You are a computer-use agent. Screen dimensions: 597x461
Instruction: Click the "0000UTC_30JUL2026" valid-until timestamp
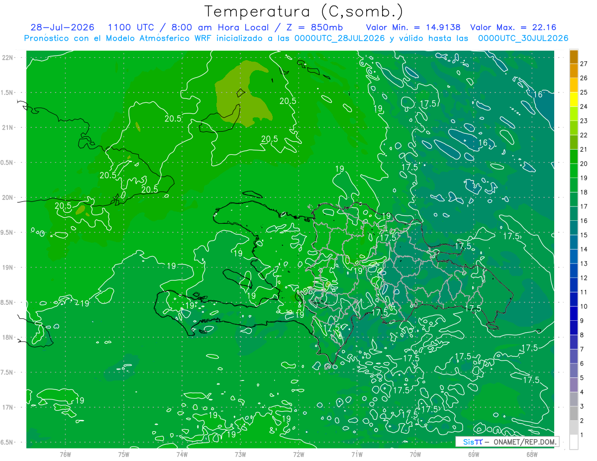(x=523, y=38)
